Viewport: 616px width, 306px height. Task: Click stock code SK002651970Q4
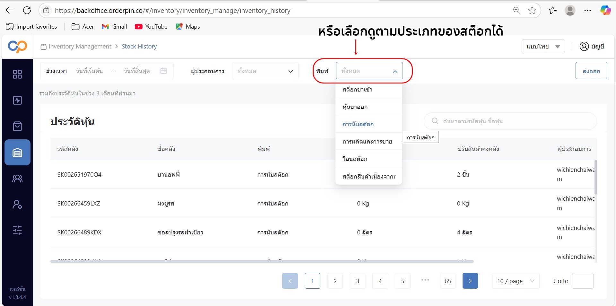[x=79, y=175]
